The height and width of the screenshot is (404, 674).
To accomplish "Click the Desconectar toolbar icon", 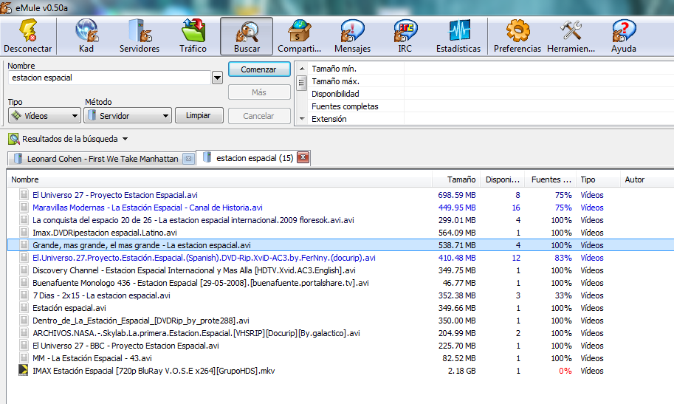I will coord(28,36).
